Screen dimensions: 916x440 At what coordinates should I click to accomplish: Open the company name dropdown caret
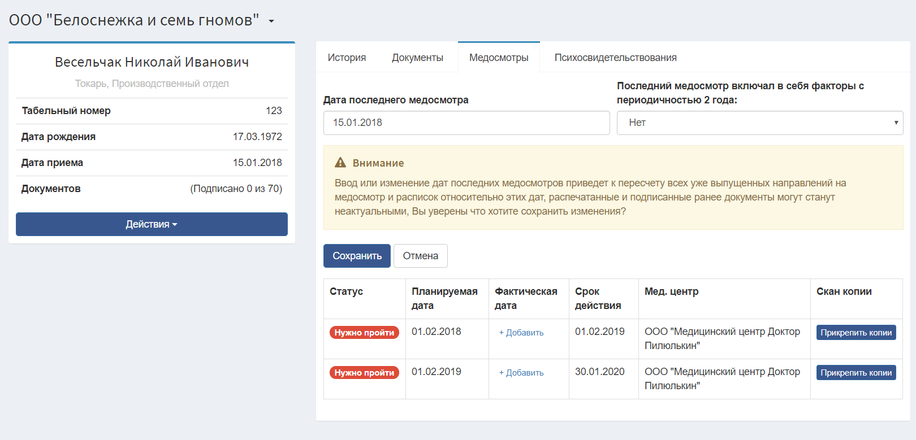(271, 21)
